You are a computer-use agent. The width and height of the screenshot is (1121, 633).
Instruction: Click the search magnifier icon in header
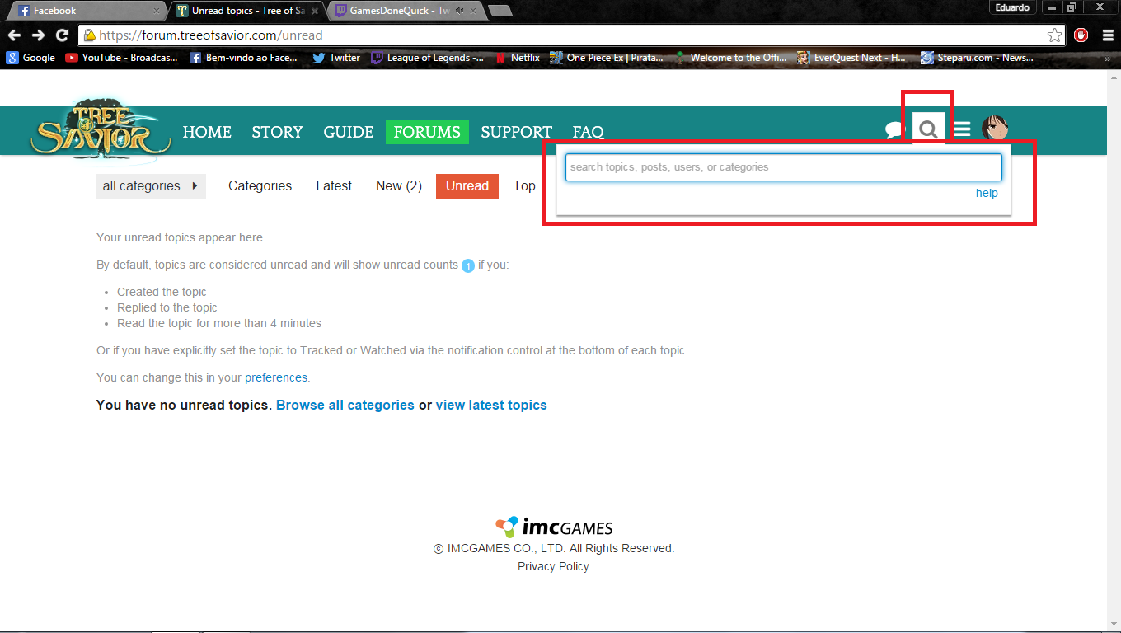(x=928, y=129)
